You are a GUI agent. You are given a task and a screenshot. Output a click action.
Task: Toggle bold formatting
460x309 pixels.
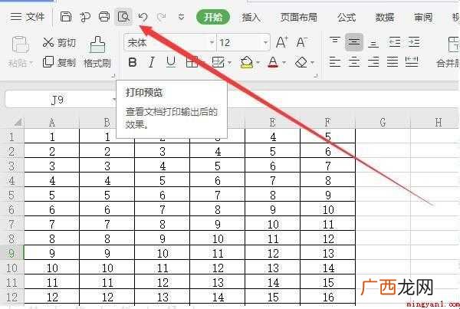(x=133, y=62)
